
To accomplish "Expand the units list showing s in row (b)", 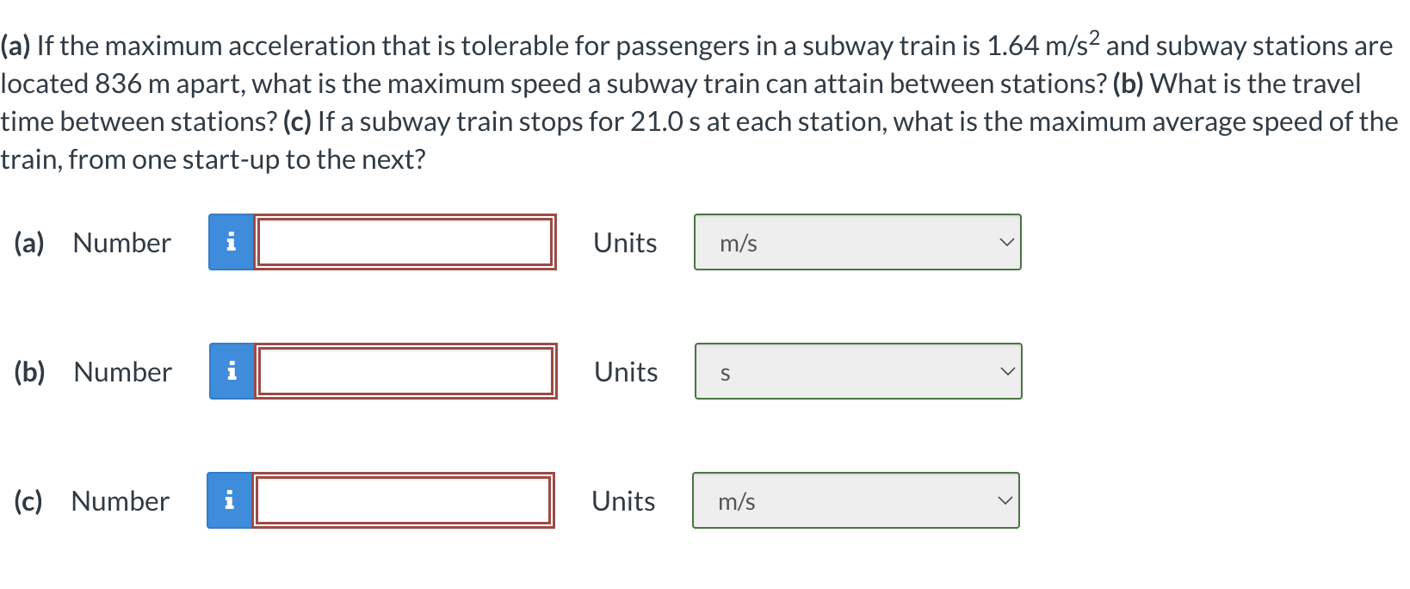I will 1007,371.
